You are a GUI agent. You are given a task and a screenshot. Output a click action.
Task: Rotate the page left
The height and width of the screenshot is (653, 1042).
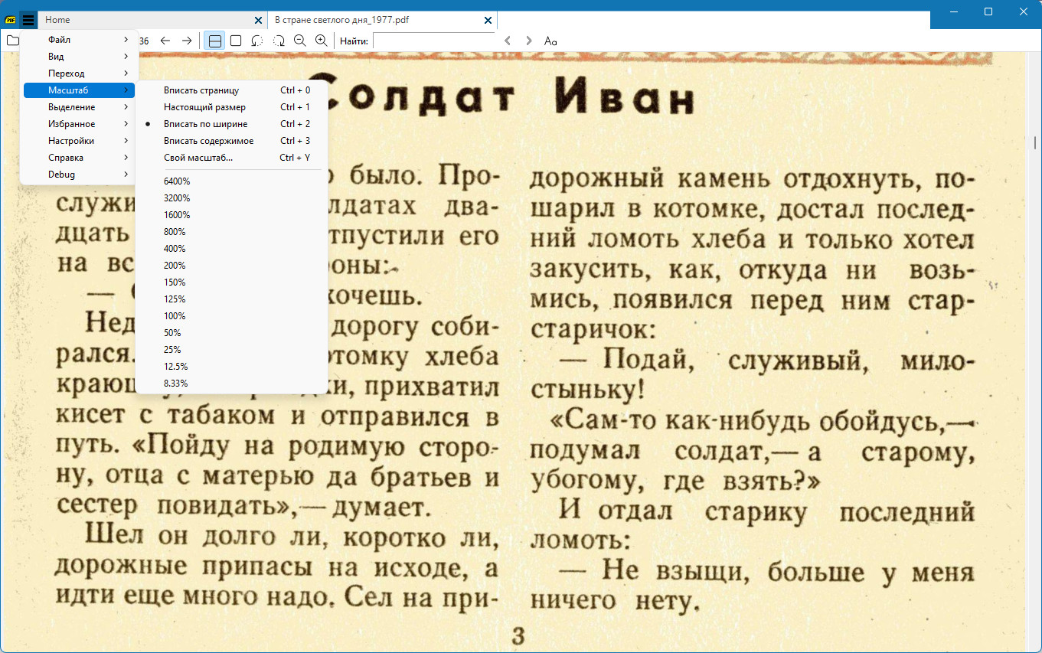(x=257, y=41)
